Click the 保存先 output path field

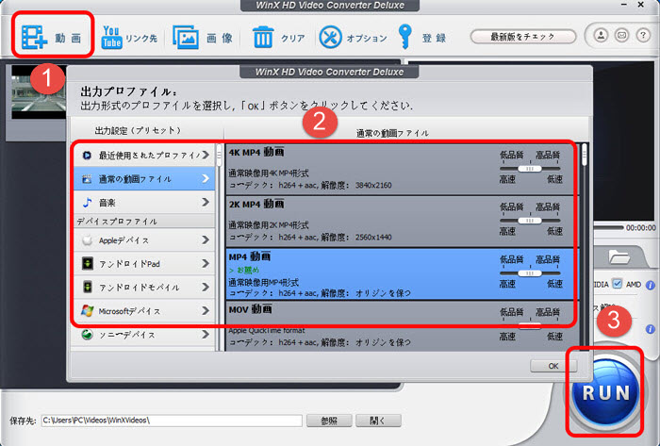(x=172, y=421)
